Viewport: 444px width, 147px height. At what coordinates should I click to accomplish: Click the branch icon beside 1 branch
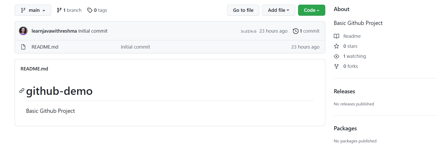tap(59, 10)
